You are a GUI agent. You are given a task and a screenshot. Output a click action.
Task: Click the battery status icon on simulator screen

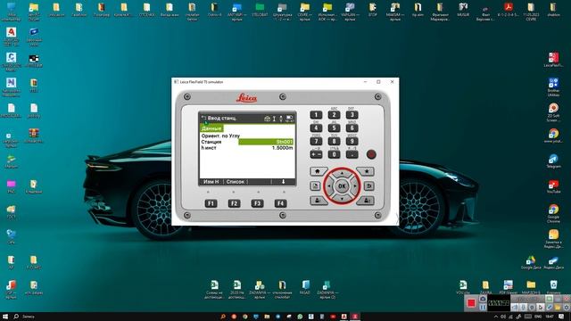[x=289, y=119]
